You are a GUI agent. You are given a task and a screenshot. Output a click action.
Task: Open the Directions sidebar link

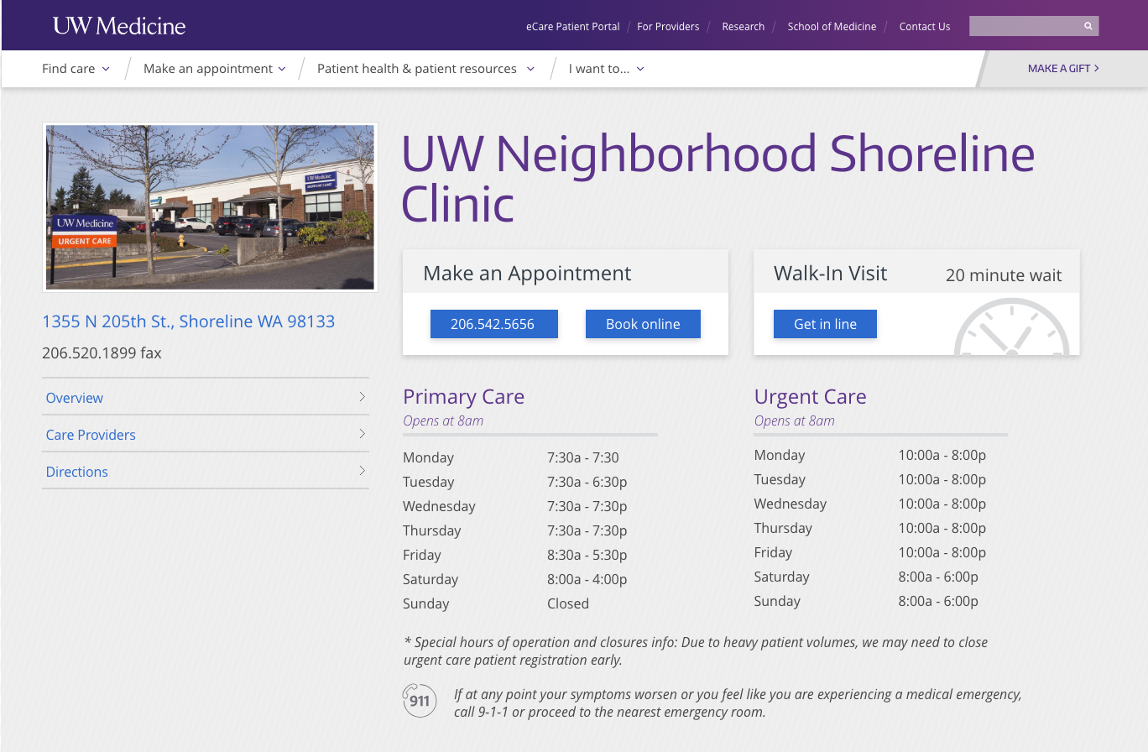(x=77, y=472)
